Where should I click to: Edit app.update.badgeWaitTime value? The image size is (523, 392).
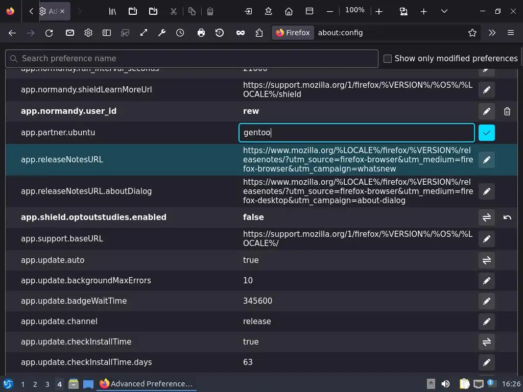[487, 301]
